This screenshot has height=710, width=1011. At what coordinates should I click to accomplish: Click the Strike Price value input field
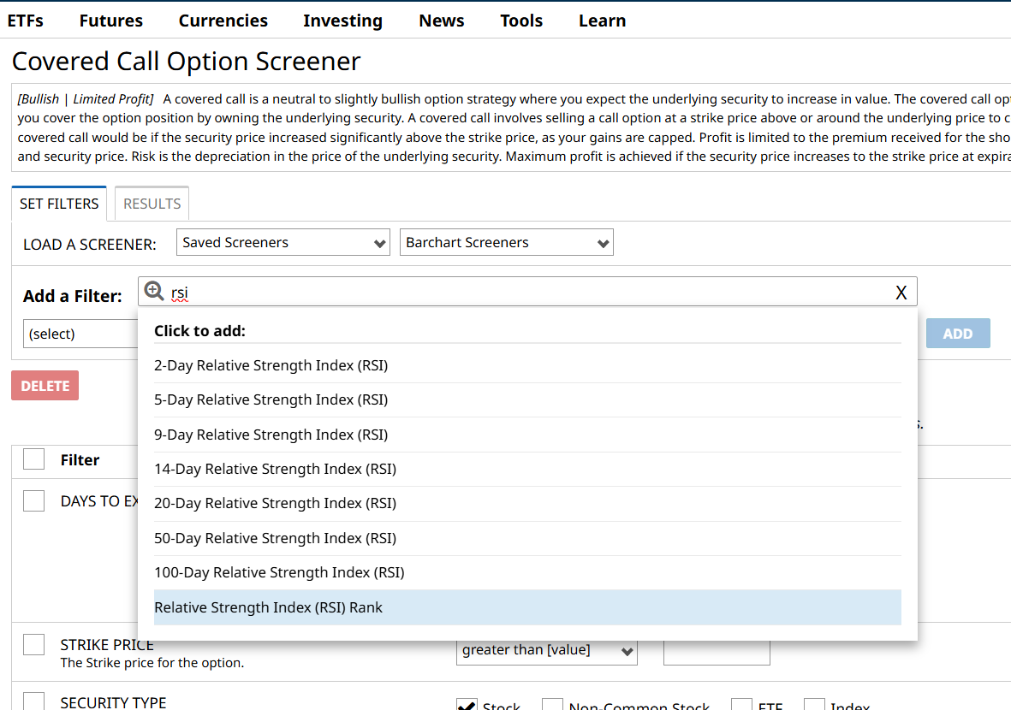click(717, 651)
